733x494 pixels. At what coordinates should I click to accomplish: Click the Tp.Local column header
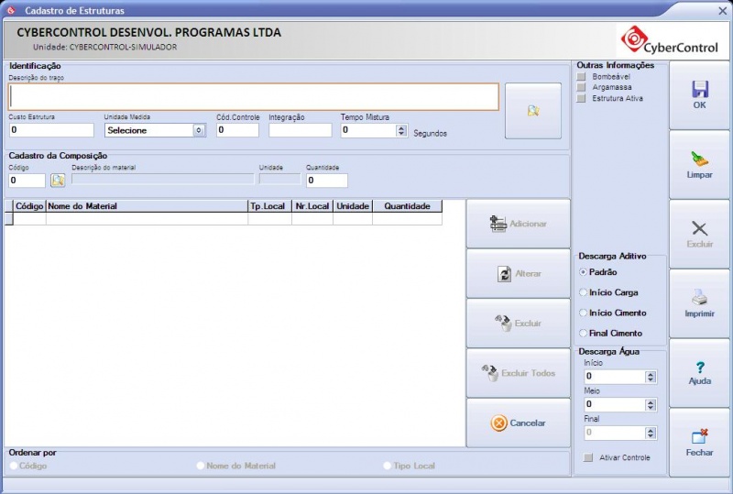tap(269, 206)
